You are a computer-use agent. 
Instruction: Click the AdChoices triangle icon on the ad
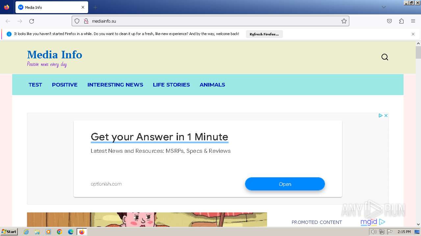click(381, 115)
